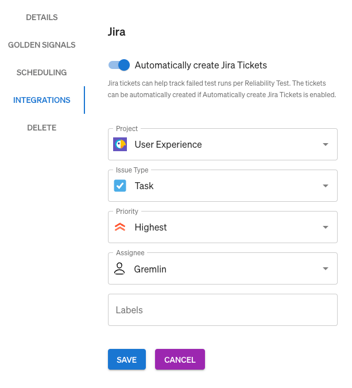Focus the Labels input field
Viewport: 352px width, 388px height.
(x=223, y=310)
